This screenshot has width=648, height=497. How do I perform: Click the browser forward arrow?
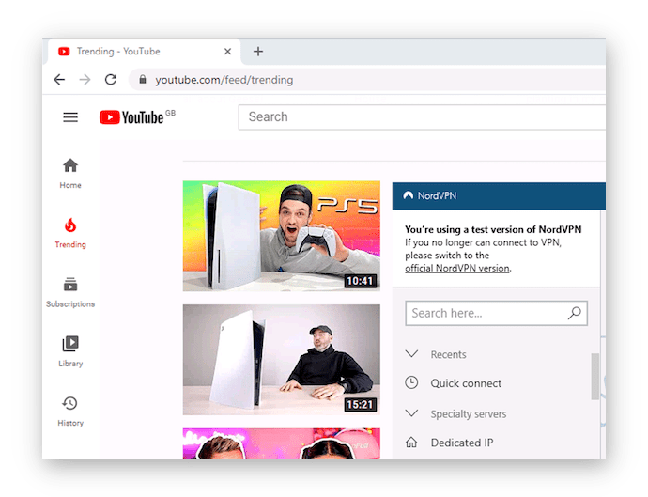pos(85,79)
